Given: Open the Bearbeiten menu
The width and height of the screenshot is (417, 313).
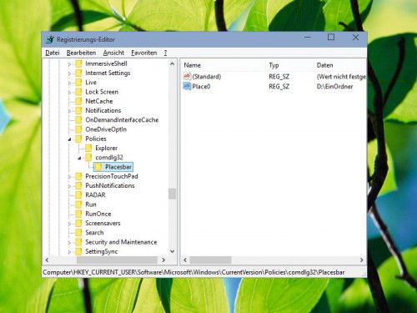Looking at the screenshot, I should coord(81,53).
